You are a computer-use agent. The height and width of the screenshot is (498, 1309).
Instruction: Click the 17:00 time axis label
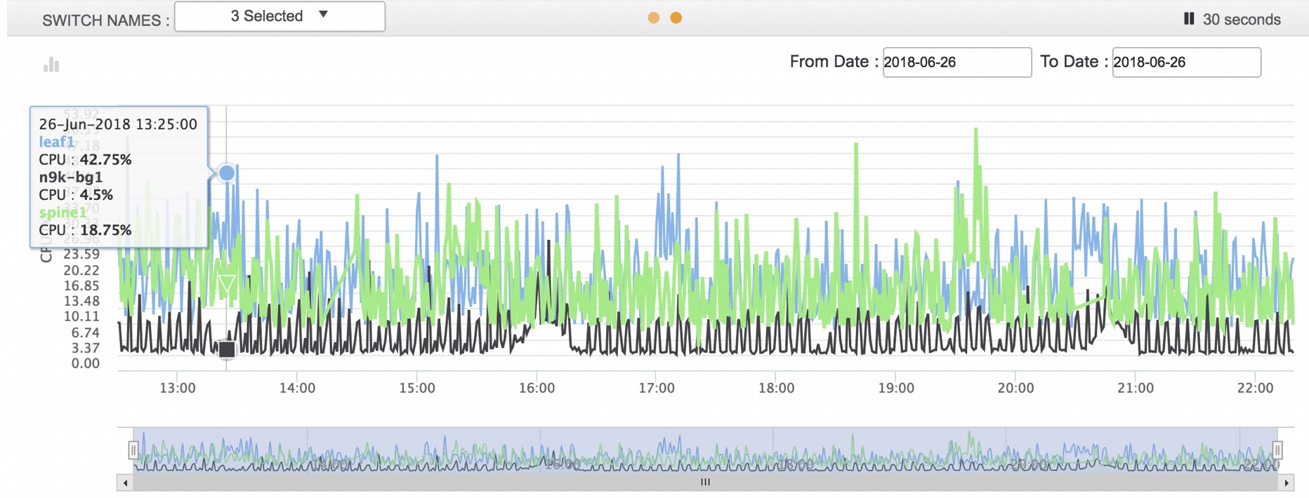[657, 388]
